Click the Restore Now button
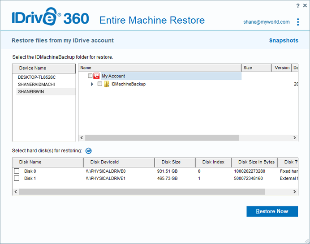 272,211
